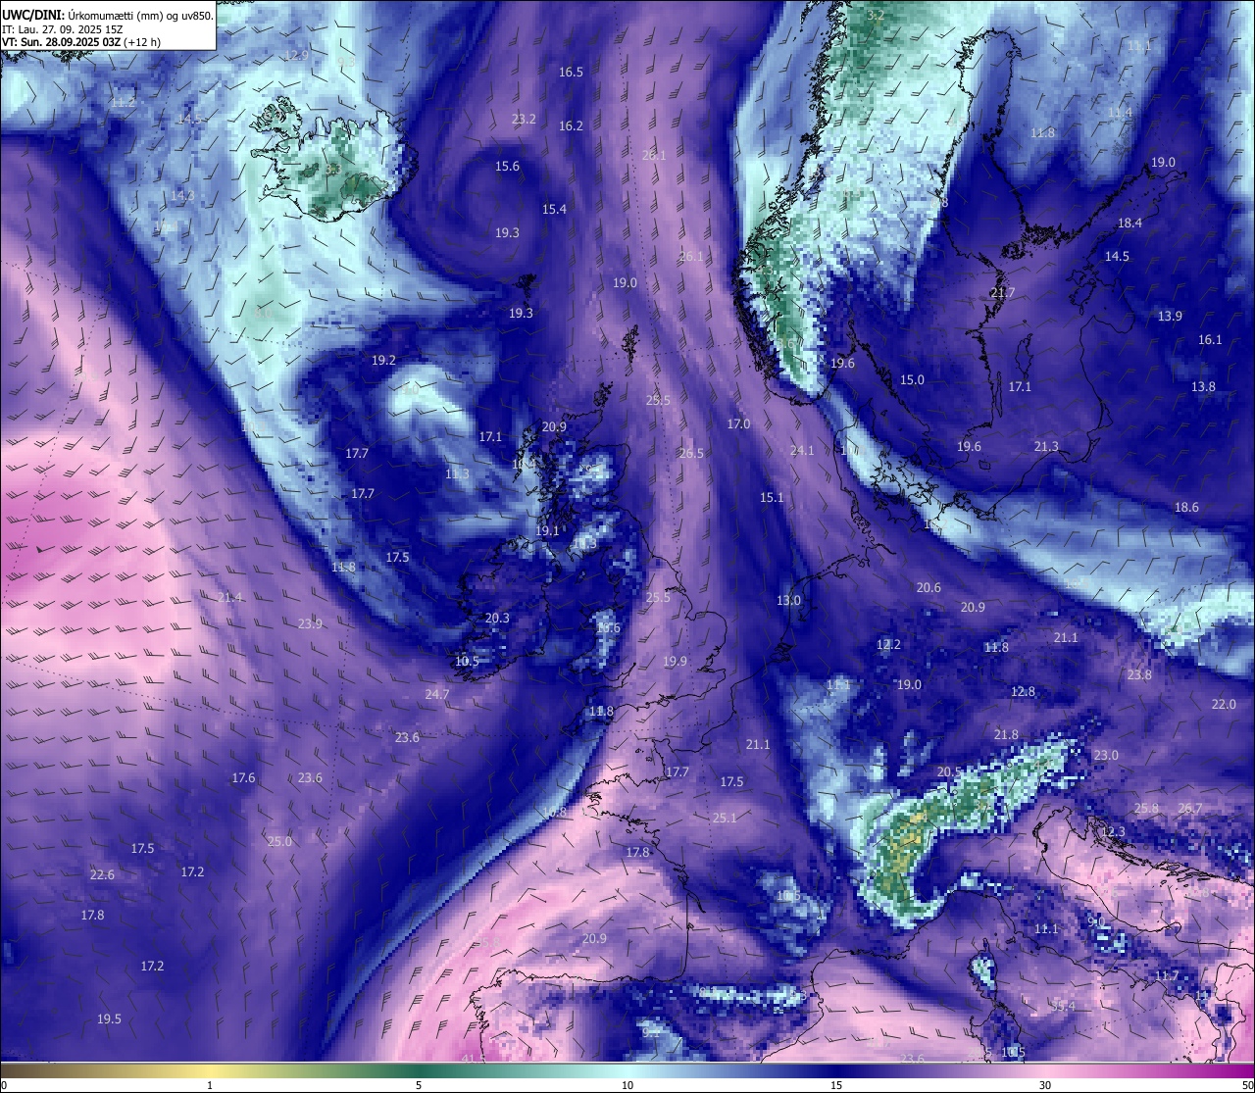The width and height of the screenshot is (1255, 1093).
Task: Click the 15.0 map value
Action: pos(912,380)
